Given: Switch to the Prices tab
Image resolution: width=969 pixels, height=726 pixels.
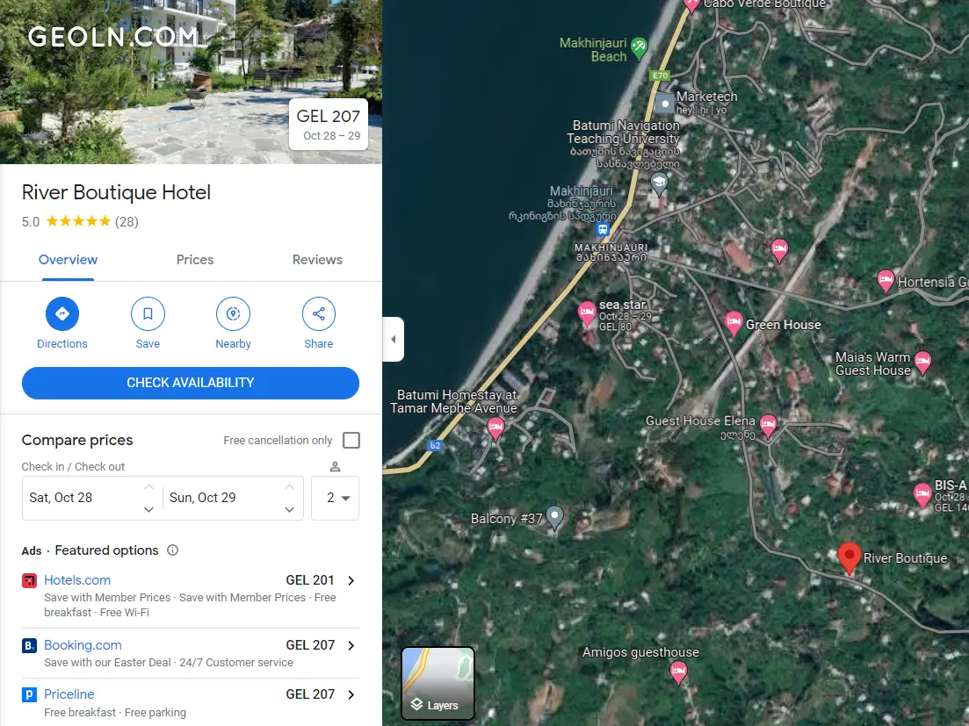Looking at the screenshot, I should coord(195,260).
